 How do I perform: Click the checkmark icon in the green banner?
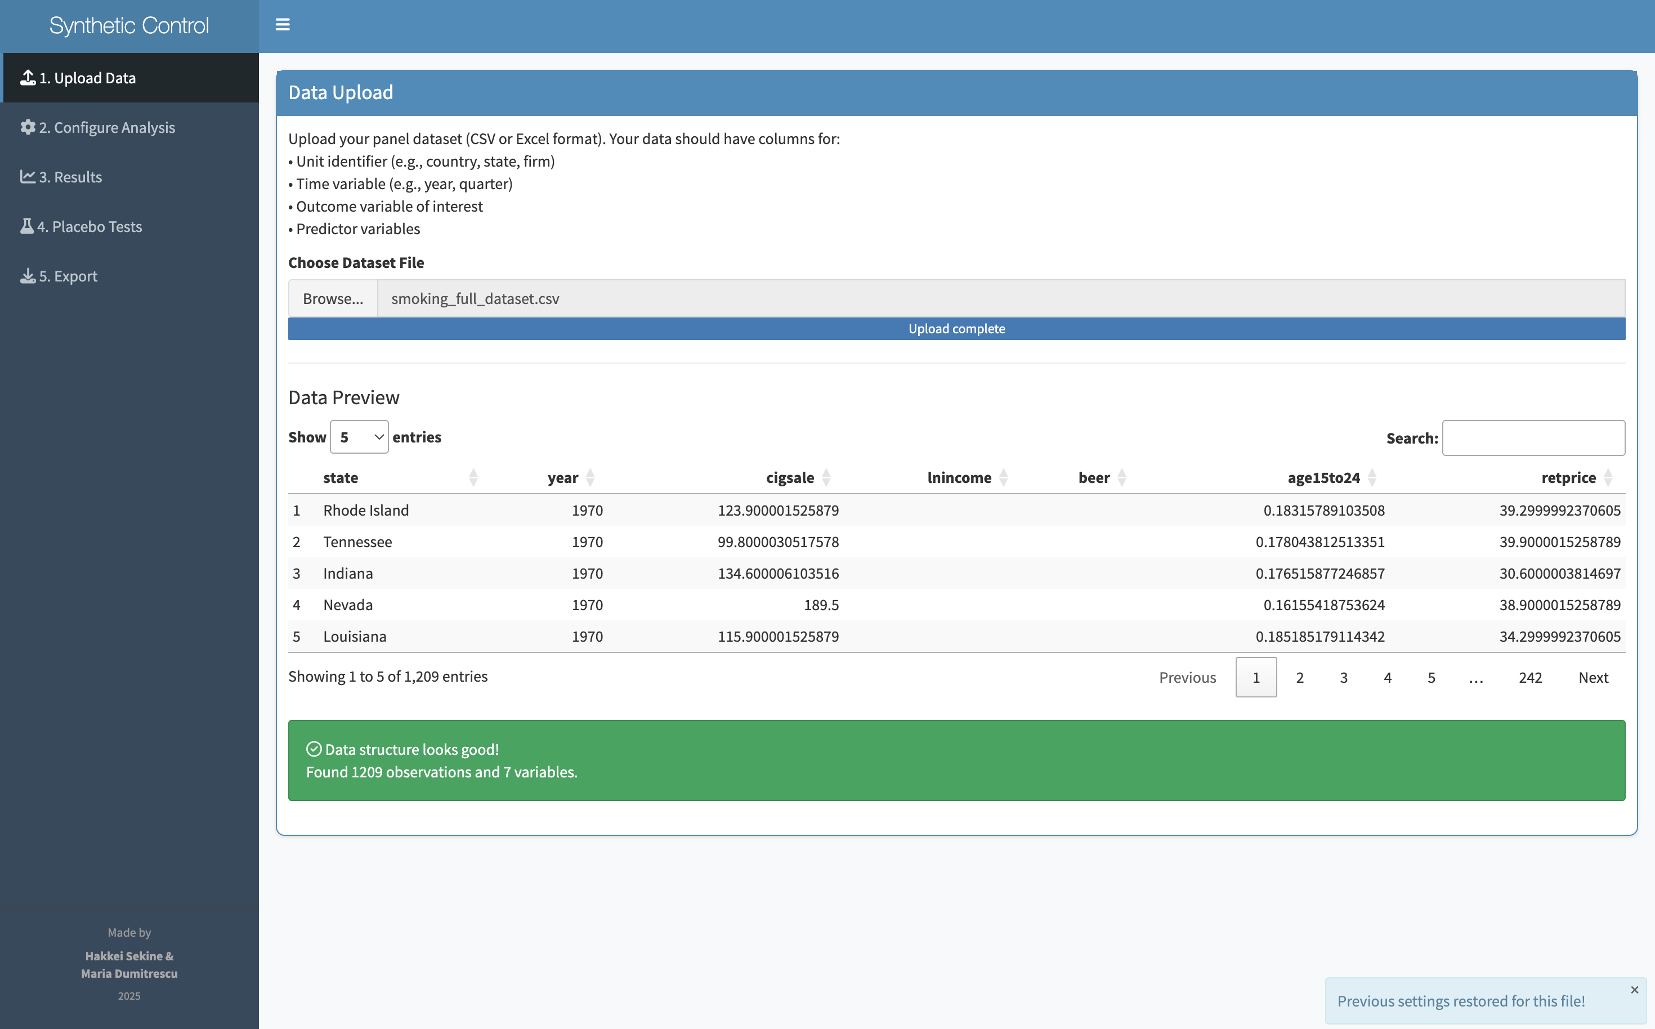pos(313,749)
